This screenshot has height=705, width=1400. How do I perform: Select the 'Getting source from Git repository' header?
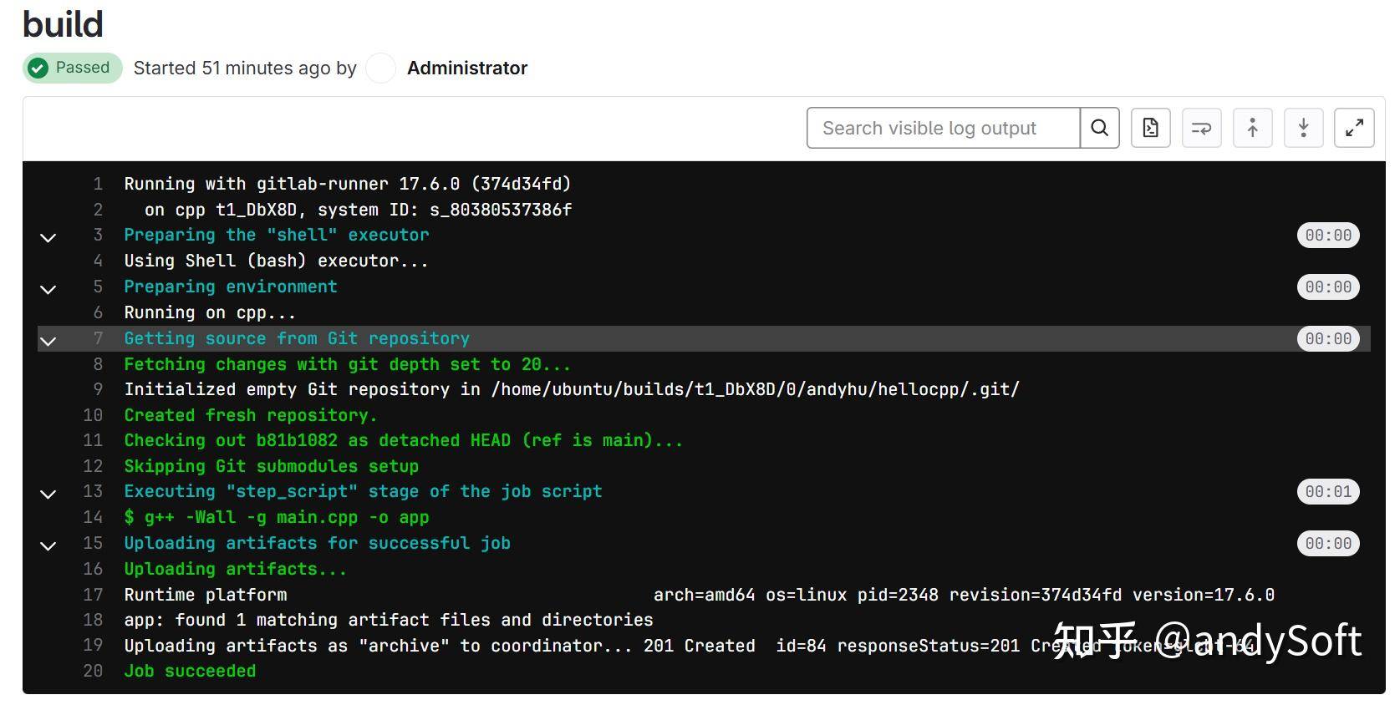pos(297,338)
